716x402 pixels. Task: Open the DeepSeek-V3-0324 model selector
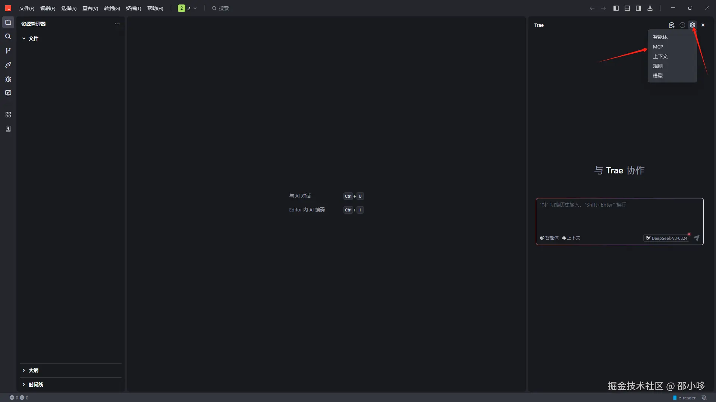click(666, 238)
